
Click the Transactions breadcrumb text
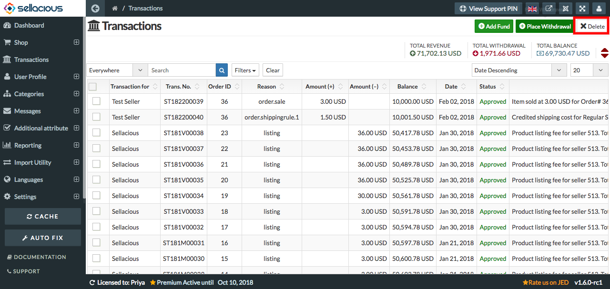[145, 8]
